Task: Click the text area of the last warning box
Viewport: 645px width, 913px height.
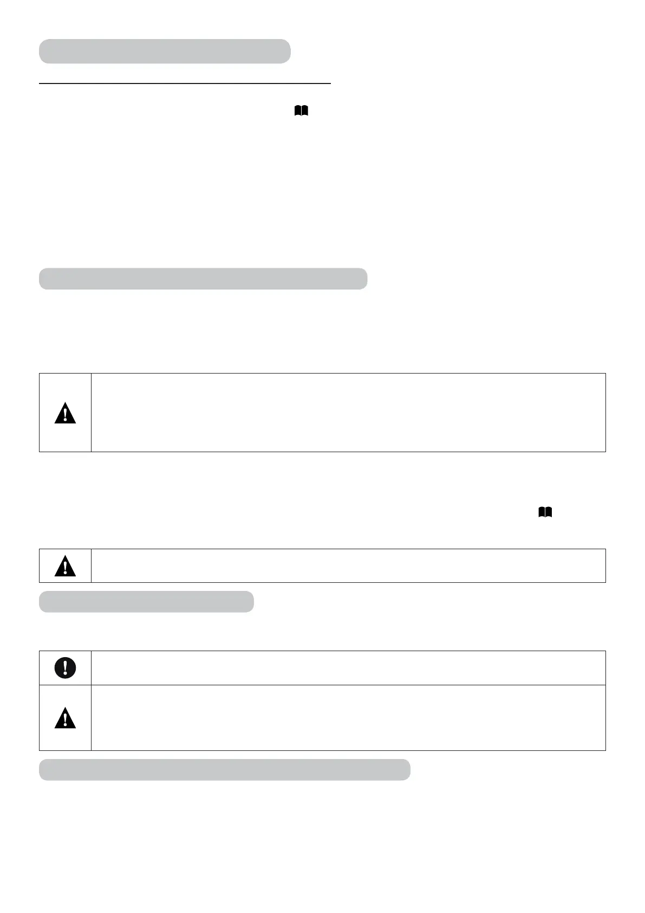Action: click(348, 718)
